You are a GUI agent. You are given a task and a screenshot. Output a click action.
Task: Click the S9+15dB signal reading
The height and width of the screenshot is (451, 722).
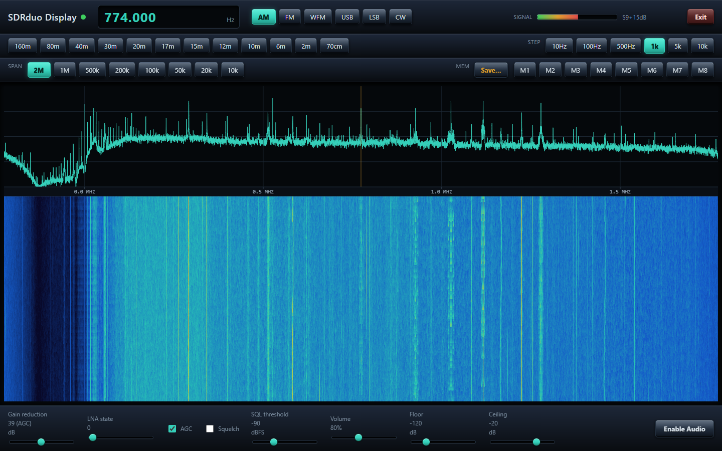(x=634, y=17)
